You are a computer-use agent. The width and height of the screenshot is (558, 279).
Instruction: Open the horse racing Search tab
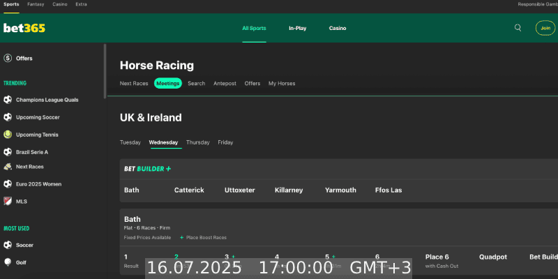tap(197, 83)
